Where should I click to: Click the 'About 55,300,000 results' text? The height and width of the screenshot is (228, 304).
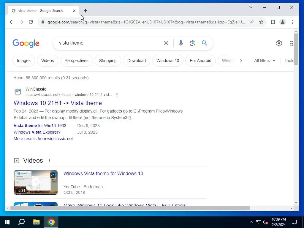(51, 78)
